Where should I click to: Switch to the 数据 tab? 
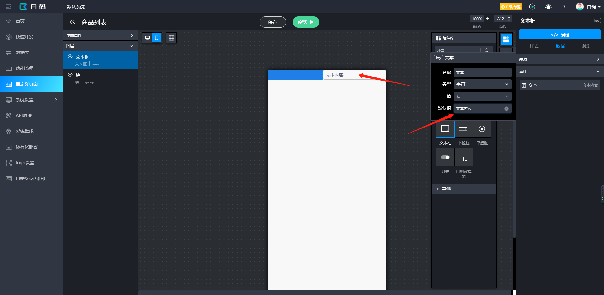(x=560, y=46)
